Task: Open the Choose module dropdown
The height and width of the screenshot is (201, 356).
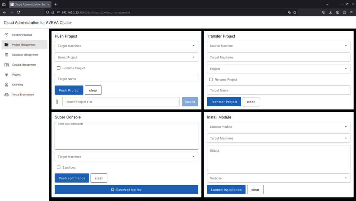Action: pyautogui.click(x=278, y=126)
